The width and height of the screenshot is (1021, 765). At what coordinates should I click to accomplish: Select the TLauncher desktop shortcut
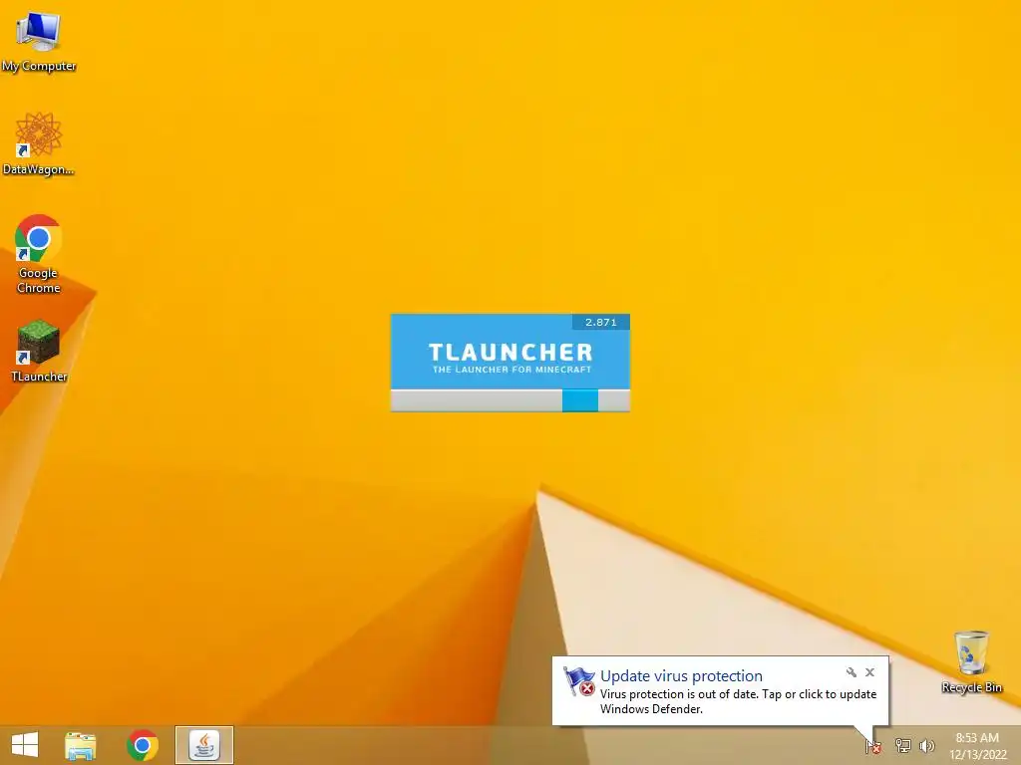pyautogui.click(x=39, y=350)
